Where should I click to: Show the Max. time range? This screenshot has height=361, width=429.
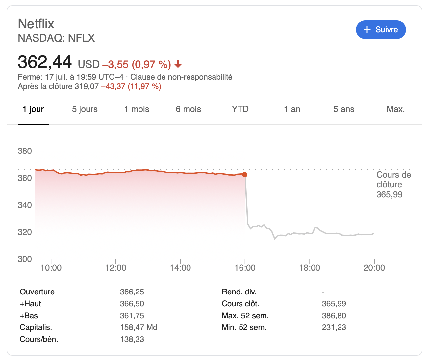pos(396,109)
